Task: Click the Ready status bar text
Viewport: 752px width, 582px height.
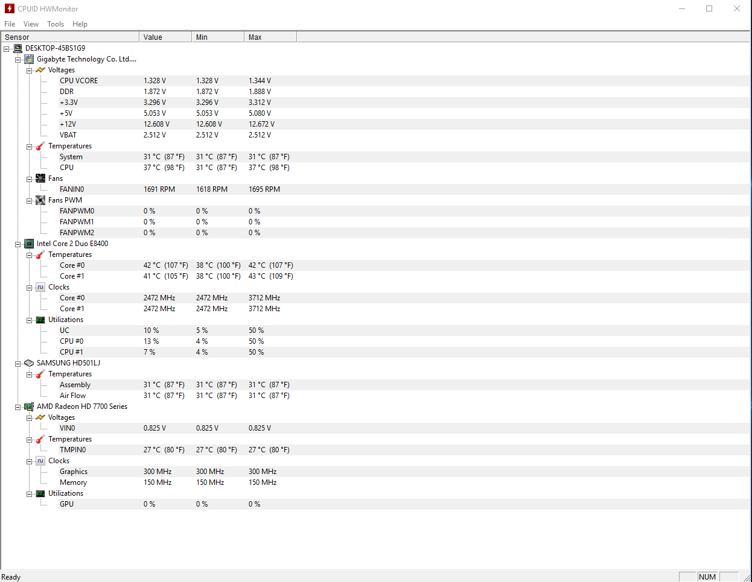Action: (x=11, y=577)
